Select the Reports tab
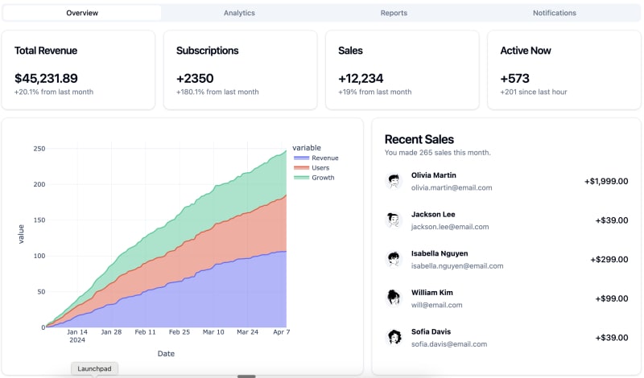 pyautogui.click(x=394, y=13)
